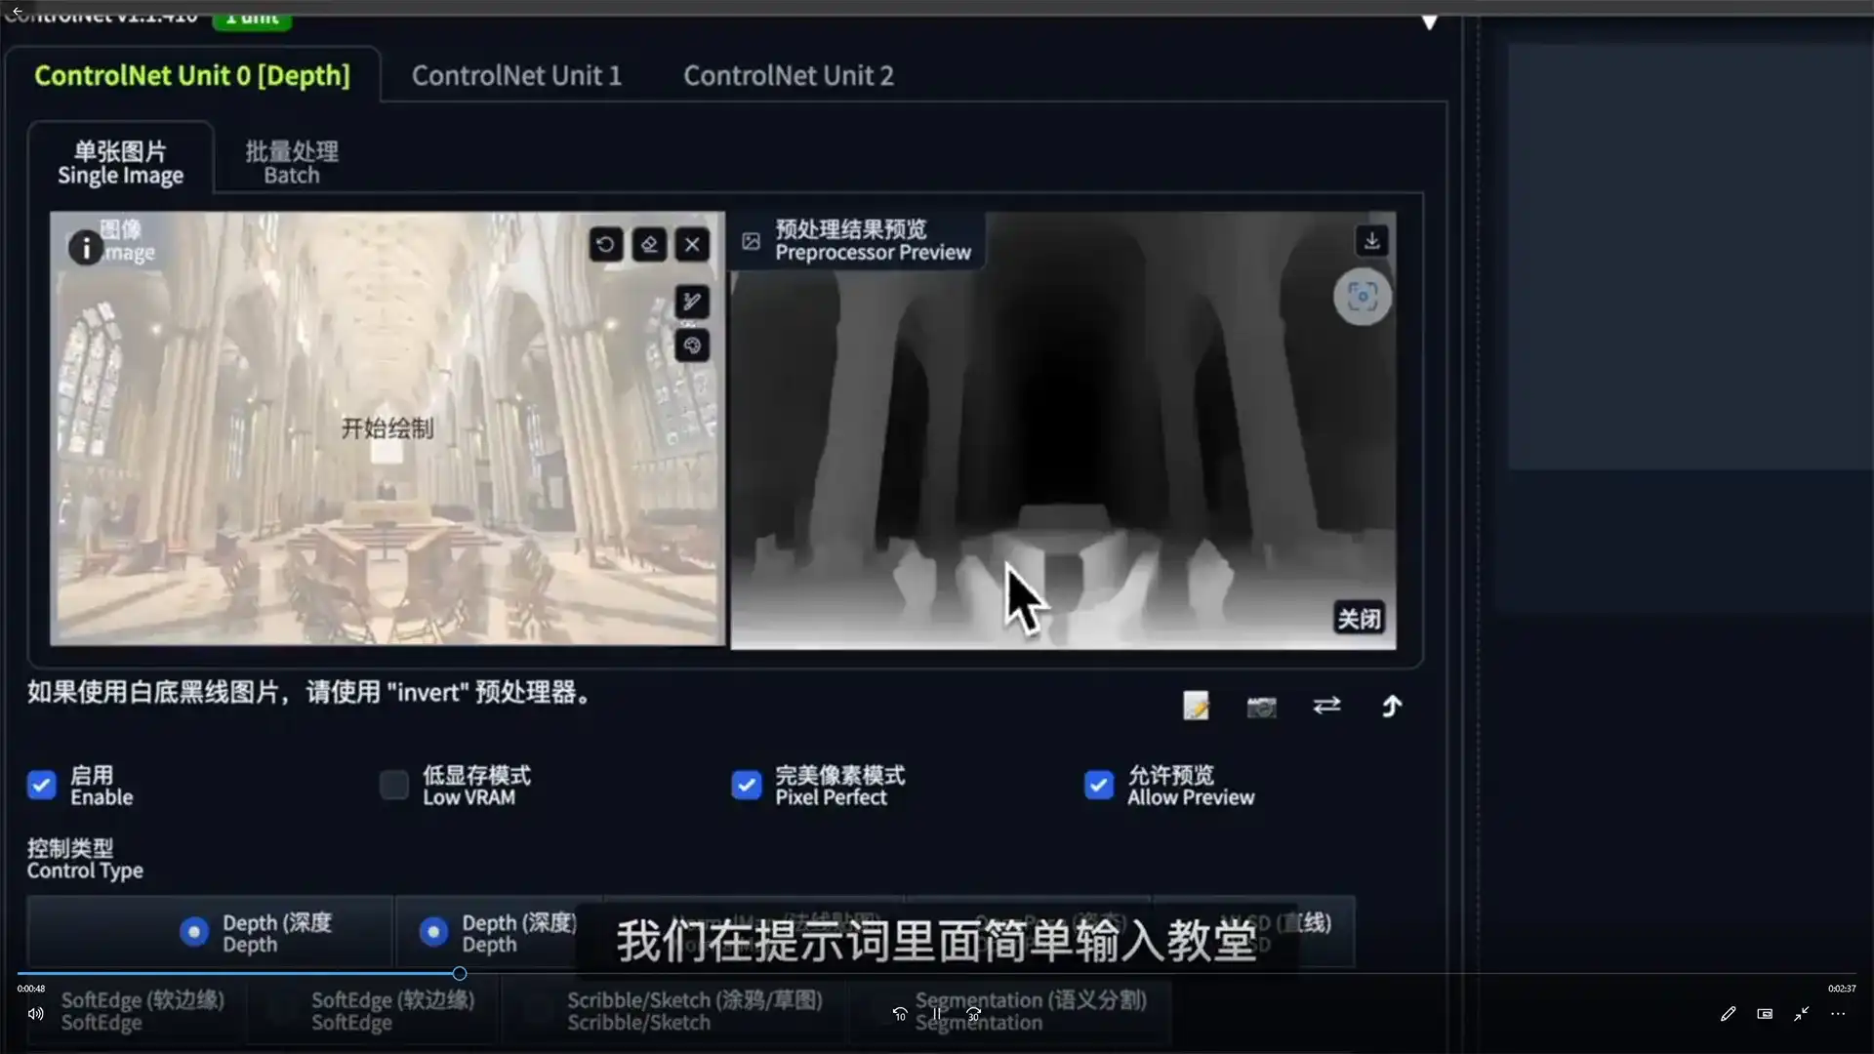The height and width of the screenshot is (1054, 1874).
Task: Select the Depth control type
Action: 194,932
